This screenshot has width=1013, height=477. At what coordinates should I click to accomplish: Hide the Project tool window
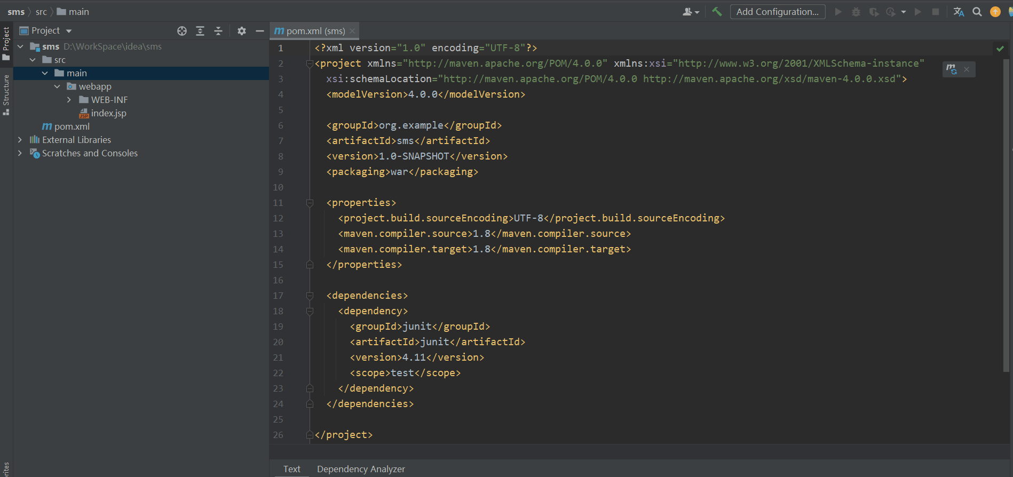point(260,31)
